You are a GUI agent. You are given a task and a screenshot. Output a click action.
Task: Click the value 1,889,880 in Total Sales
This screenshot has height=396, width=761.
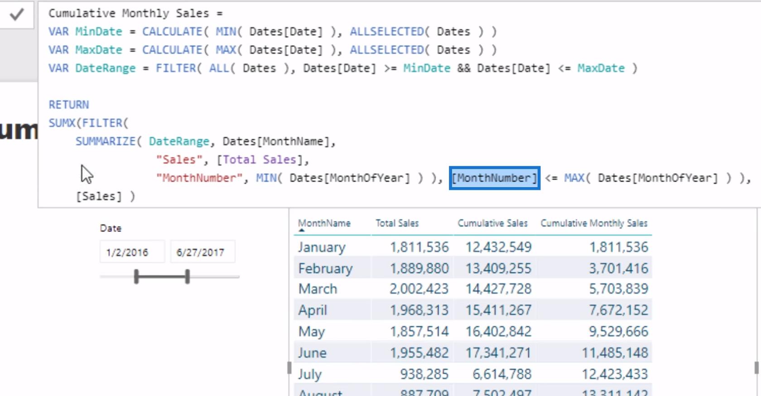(x=419, y=269)
